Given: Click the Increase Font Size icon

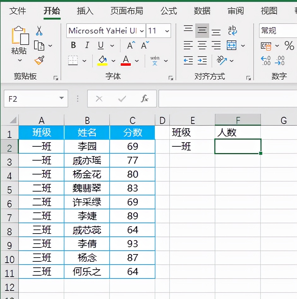Looking at the screenshot, I should (x=131, y=46).
